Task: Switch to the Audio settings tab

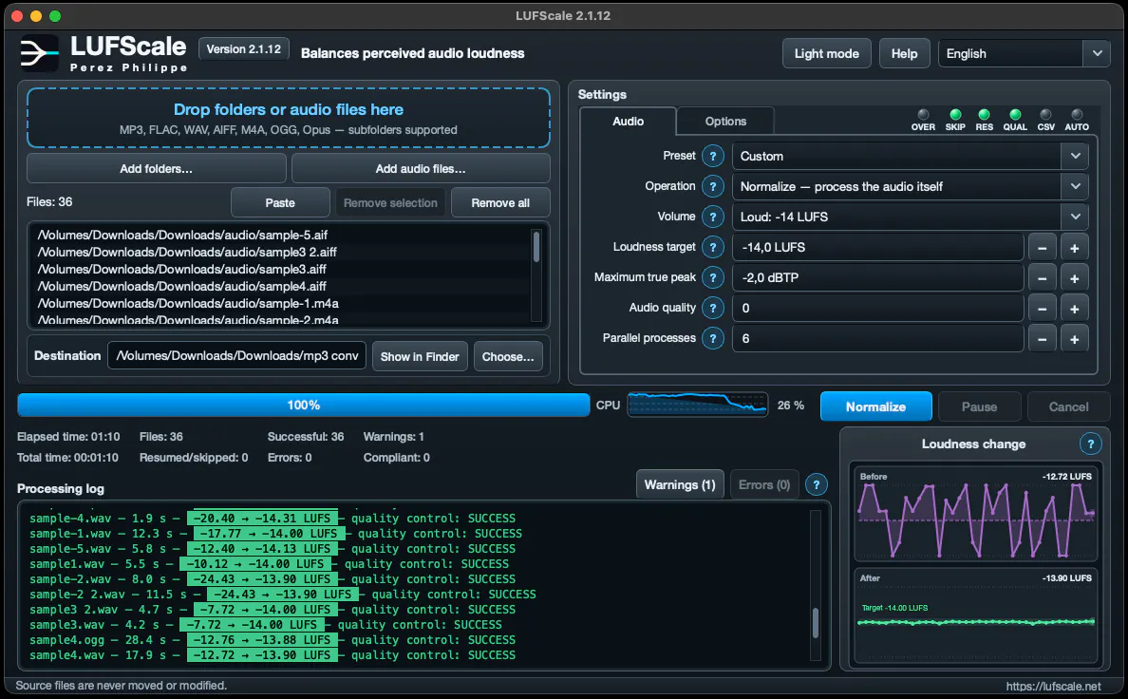Action: (628, 121)
